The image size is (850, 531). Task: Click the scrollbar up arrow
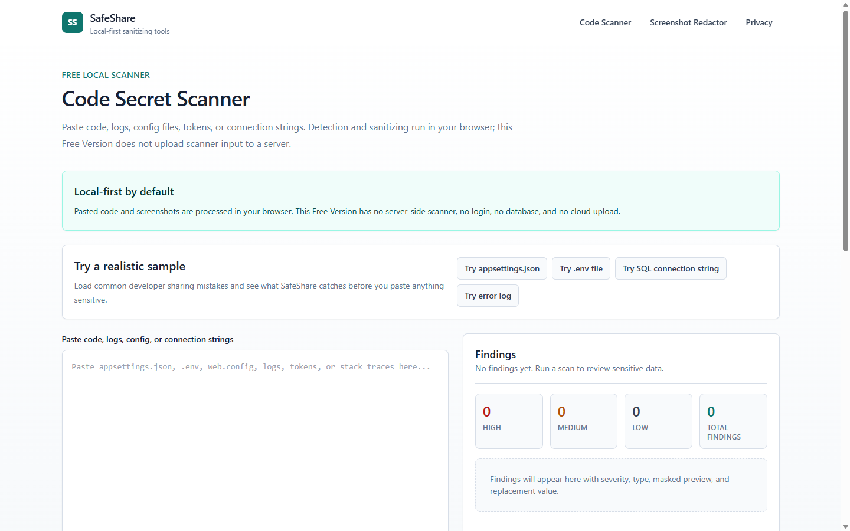coord(845,5)
